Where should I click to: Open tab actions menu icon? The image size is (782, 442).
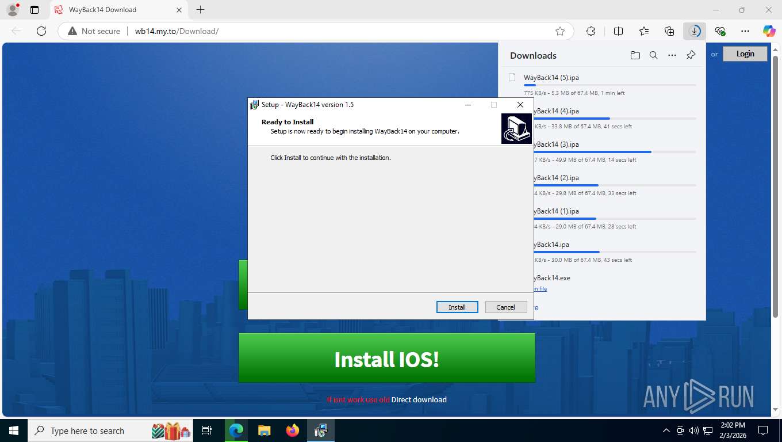click(34, 10)
